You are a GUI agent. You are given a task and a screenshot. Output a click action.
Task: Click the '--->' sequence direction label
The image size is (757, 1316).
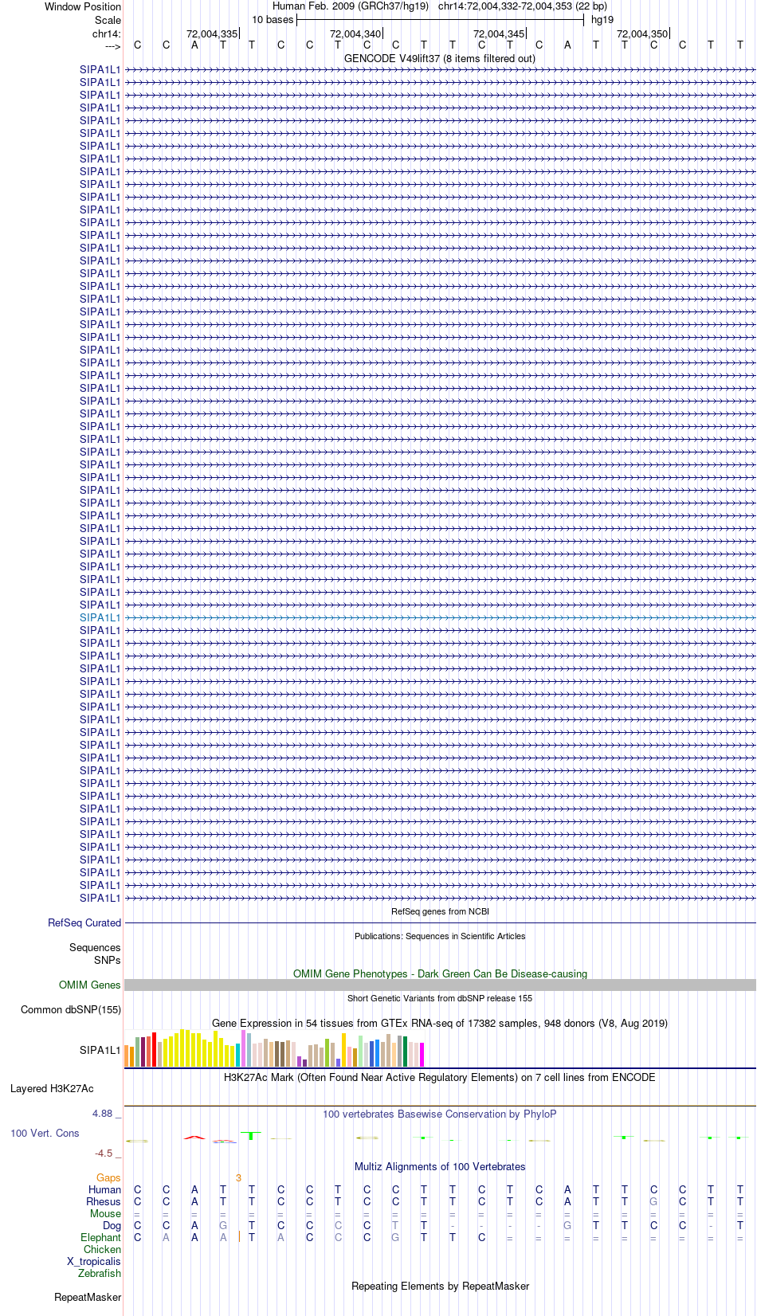[x=112, y=46]
